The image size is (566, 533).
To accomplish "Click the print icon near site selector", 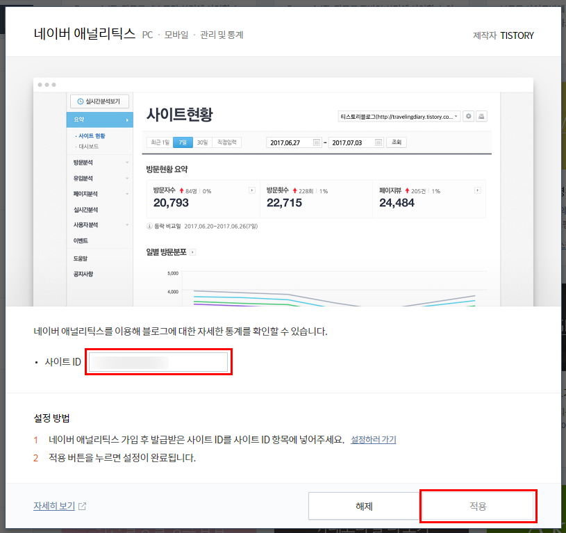I will (x=481, y=116).
